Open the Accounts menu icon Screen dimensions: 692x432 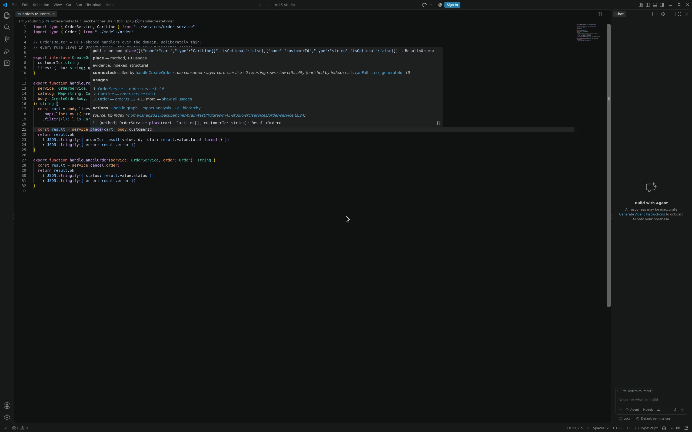tap(7, 406)
